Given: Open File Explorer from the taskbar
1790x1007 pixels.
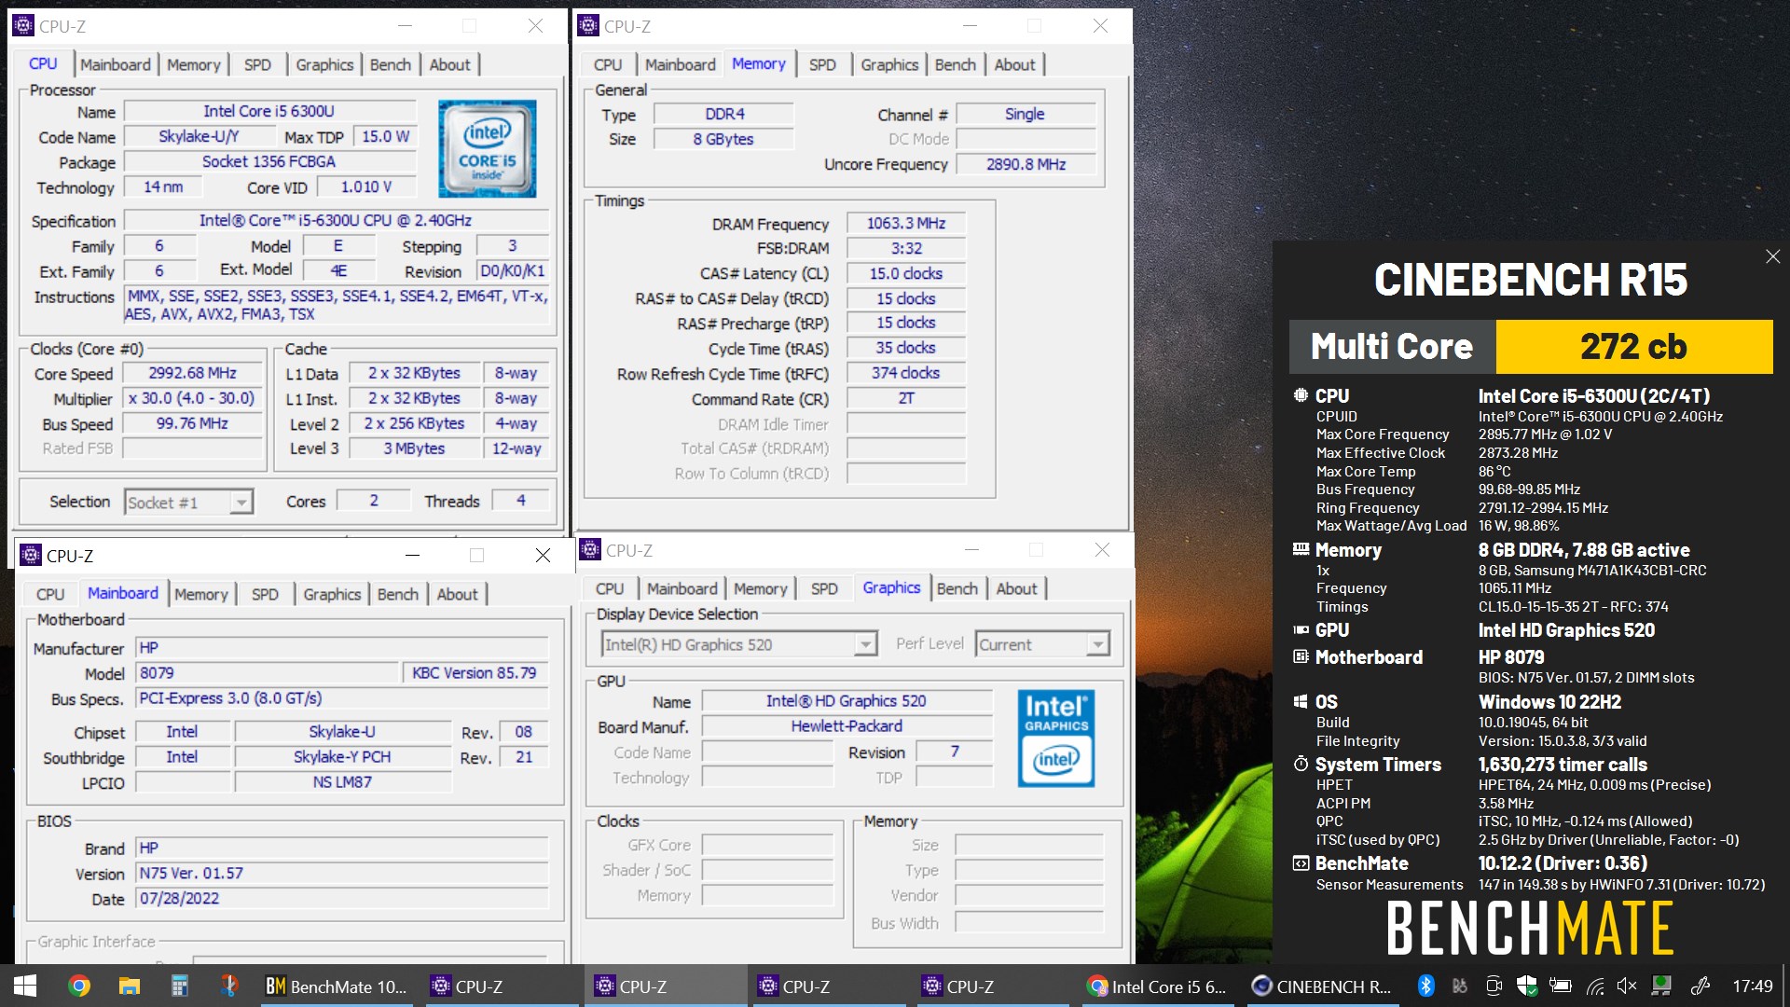Looking at the screenshot, I should (x=129, y=986).
